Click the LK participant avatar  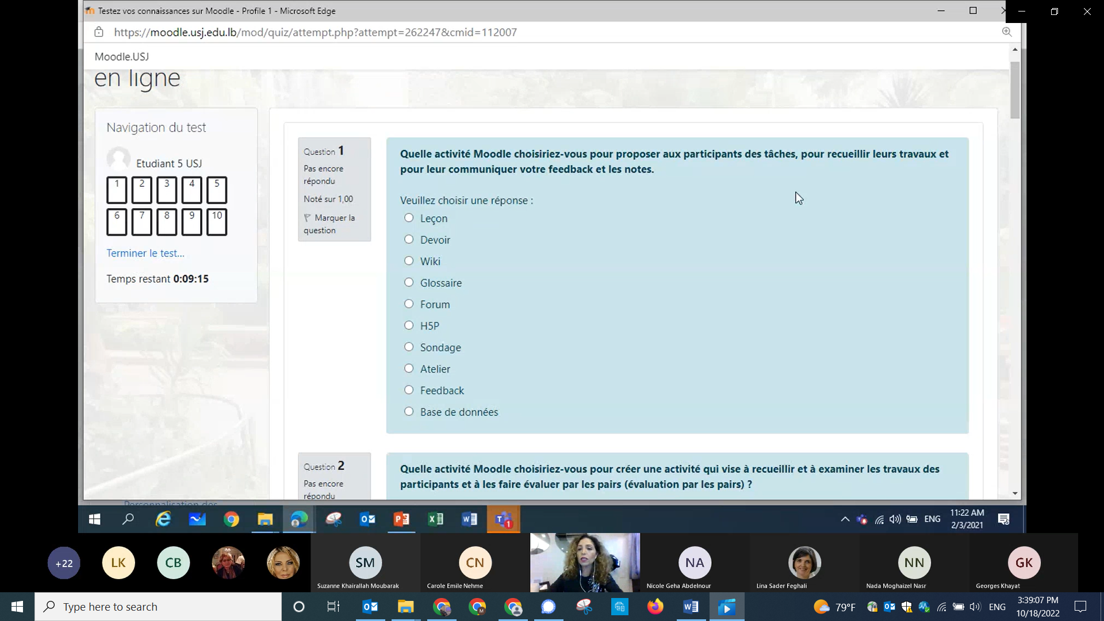pyautogui.click(x=118, y=563)
